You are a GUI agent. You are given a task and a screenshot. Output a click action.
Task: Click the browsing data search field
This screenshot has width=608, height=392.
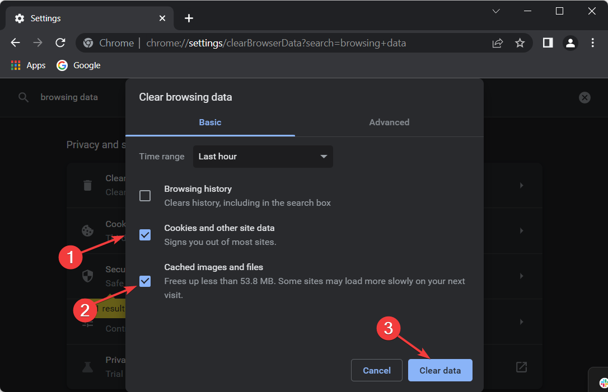point(69,97)
